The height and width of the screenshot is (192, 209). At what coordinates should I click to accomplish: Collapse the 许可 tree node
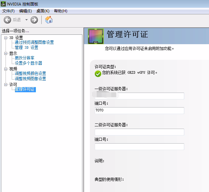pos(6,84)
